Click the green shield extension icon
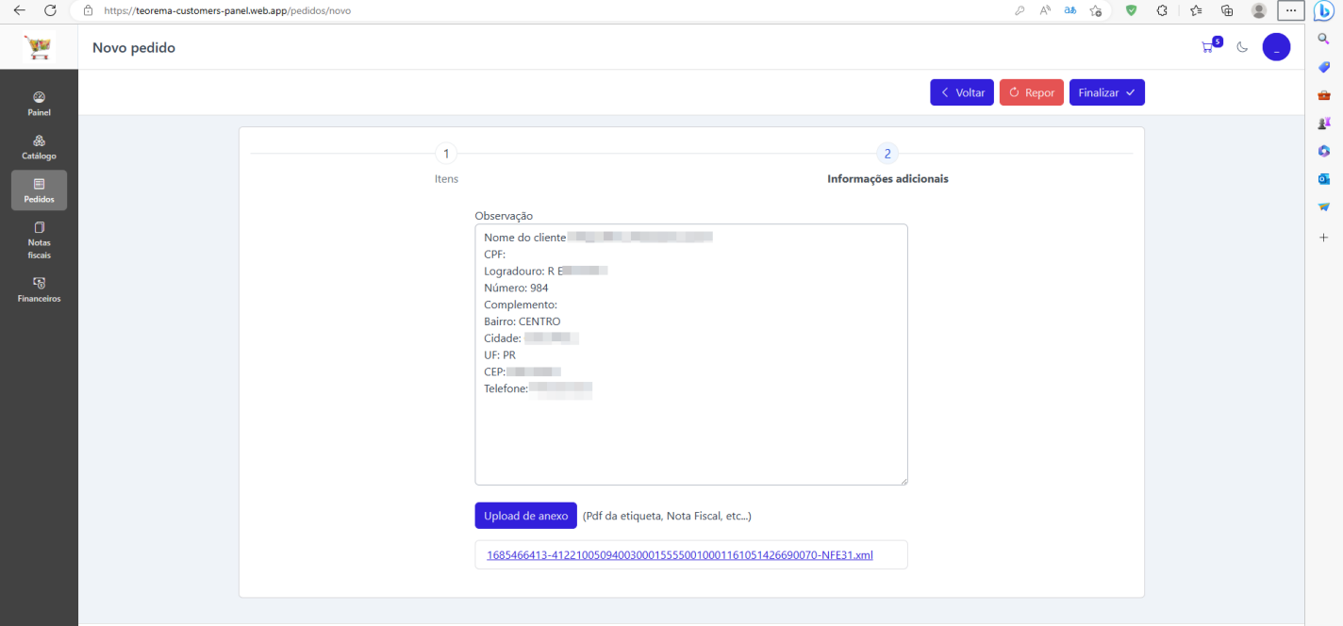Image resolution: width=1343 pixels, height=626 pixels. pos(1132,10)
